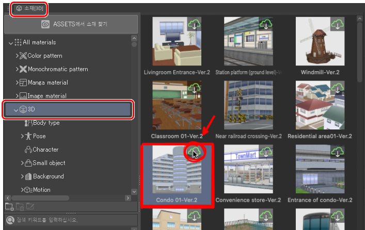Click the keyword search input field
The width and height of the screenshot is (365, 230).
coord(72,221)
